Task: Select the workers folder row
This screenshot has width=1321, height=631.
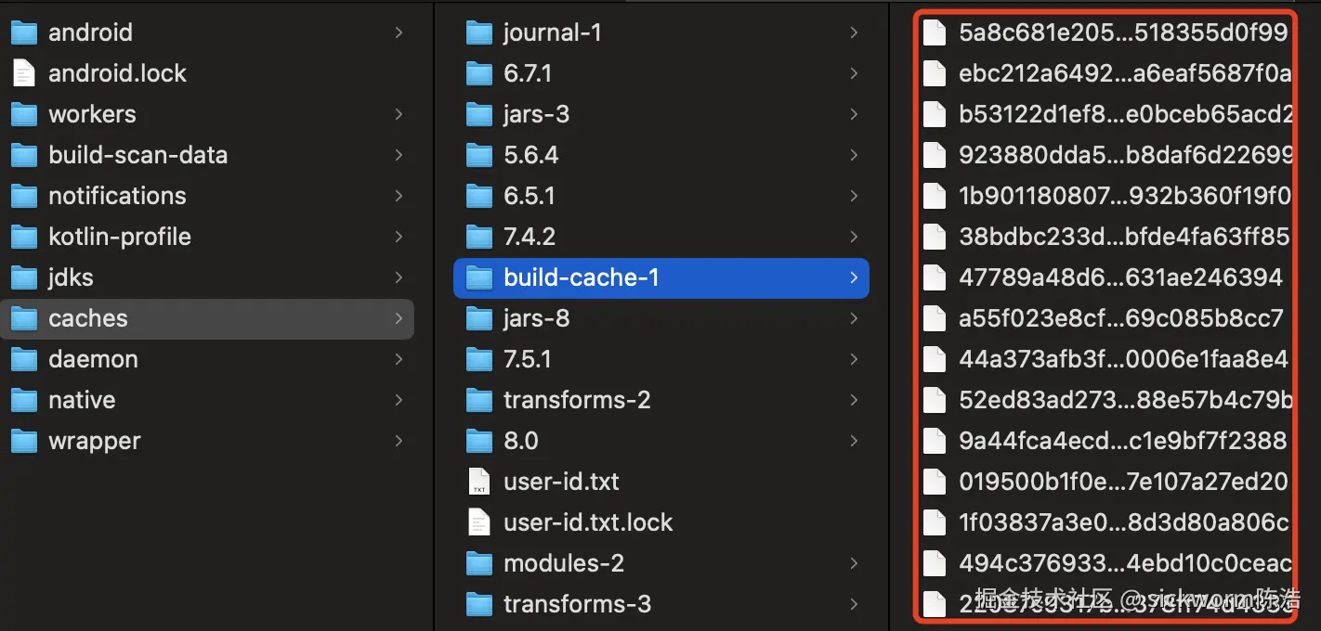Action: click(207, 114)
